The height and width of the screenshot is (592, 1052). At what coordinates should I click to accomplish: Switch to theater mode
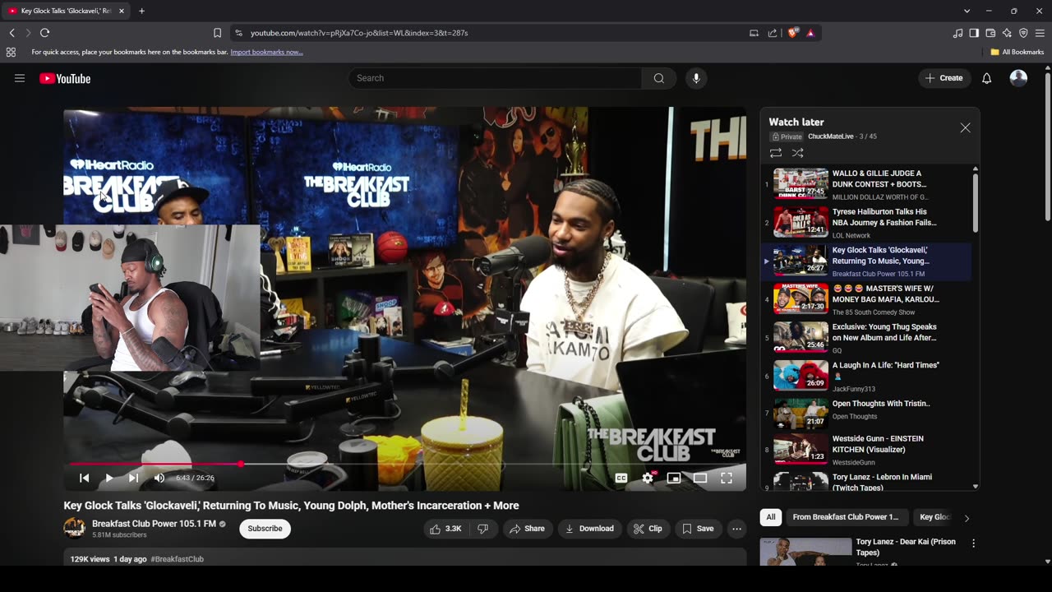pos(700,478)
